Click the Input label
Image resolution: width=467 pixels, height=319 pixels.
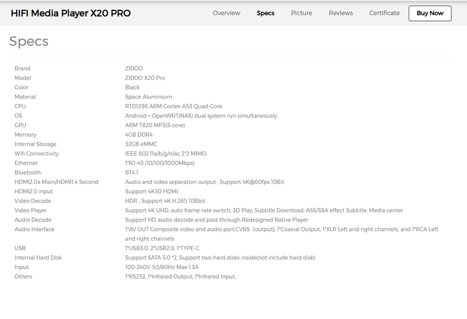point(22,267)
